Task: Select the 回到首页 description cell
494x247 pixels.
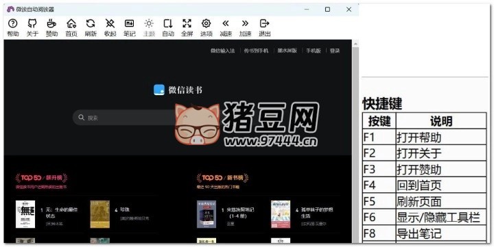Action: pos(441,185)
